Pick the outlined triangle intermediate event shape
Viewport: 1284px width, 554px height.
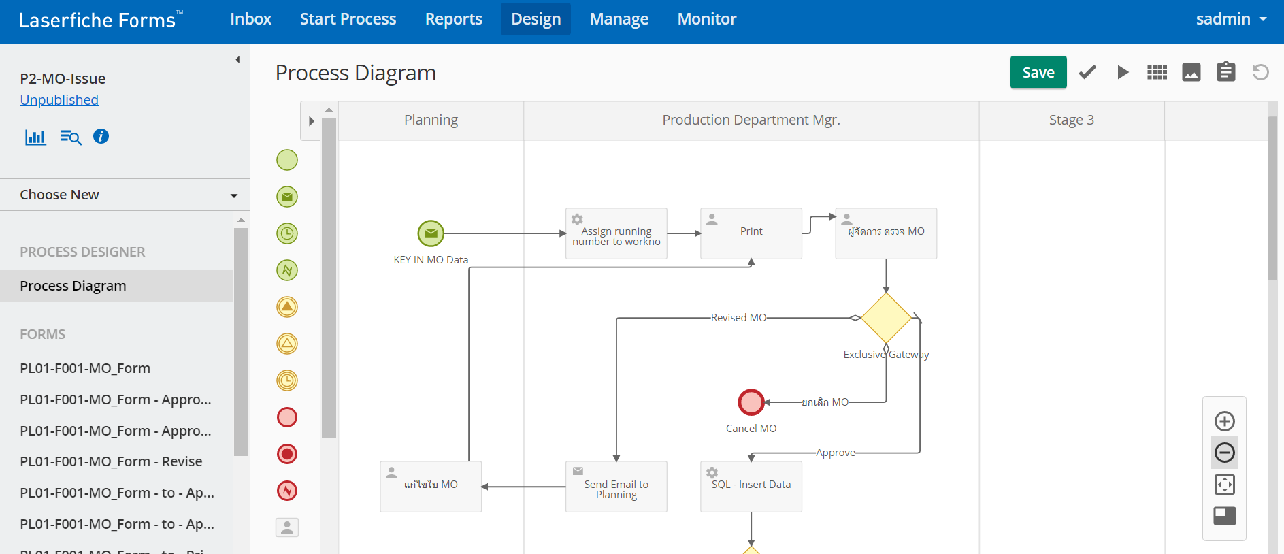[x=287, y=344]
